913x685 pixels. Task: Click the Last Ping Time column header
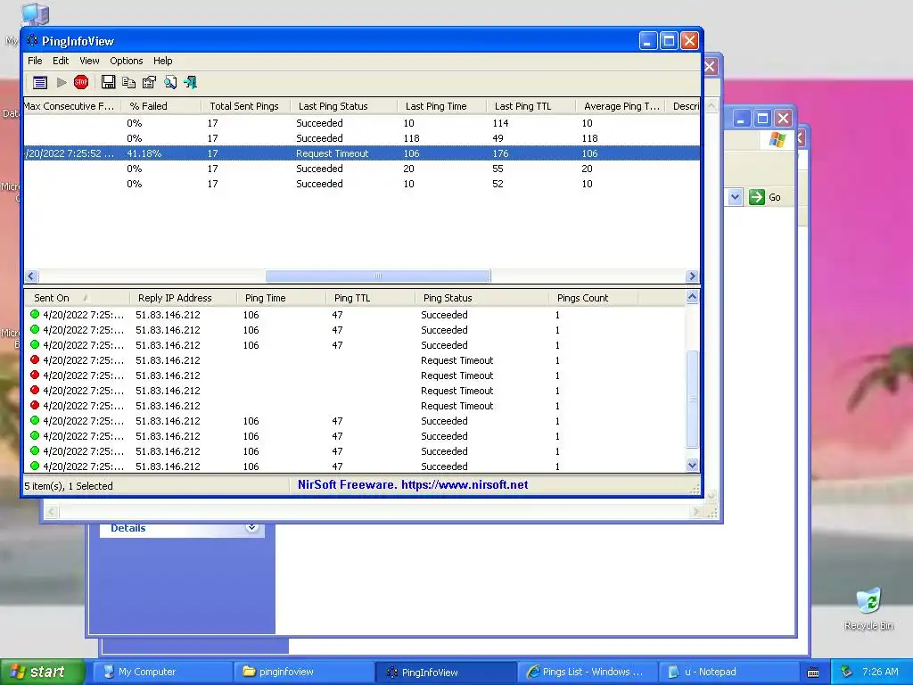click(442, 106)
